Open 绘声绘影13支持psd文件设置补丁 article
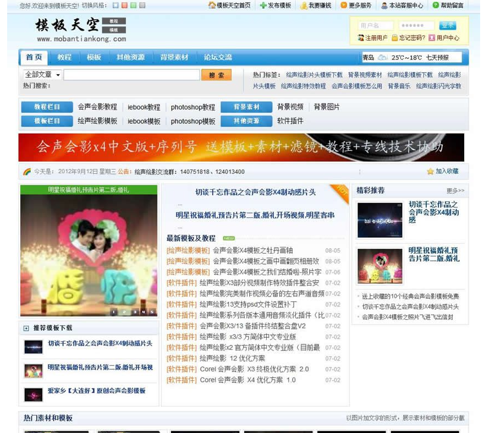This screenshot has width=484, height=433. pyautogui.click(x=248, y=304)
